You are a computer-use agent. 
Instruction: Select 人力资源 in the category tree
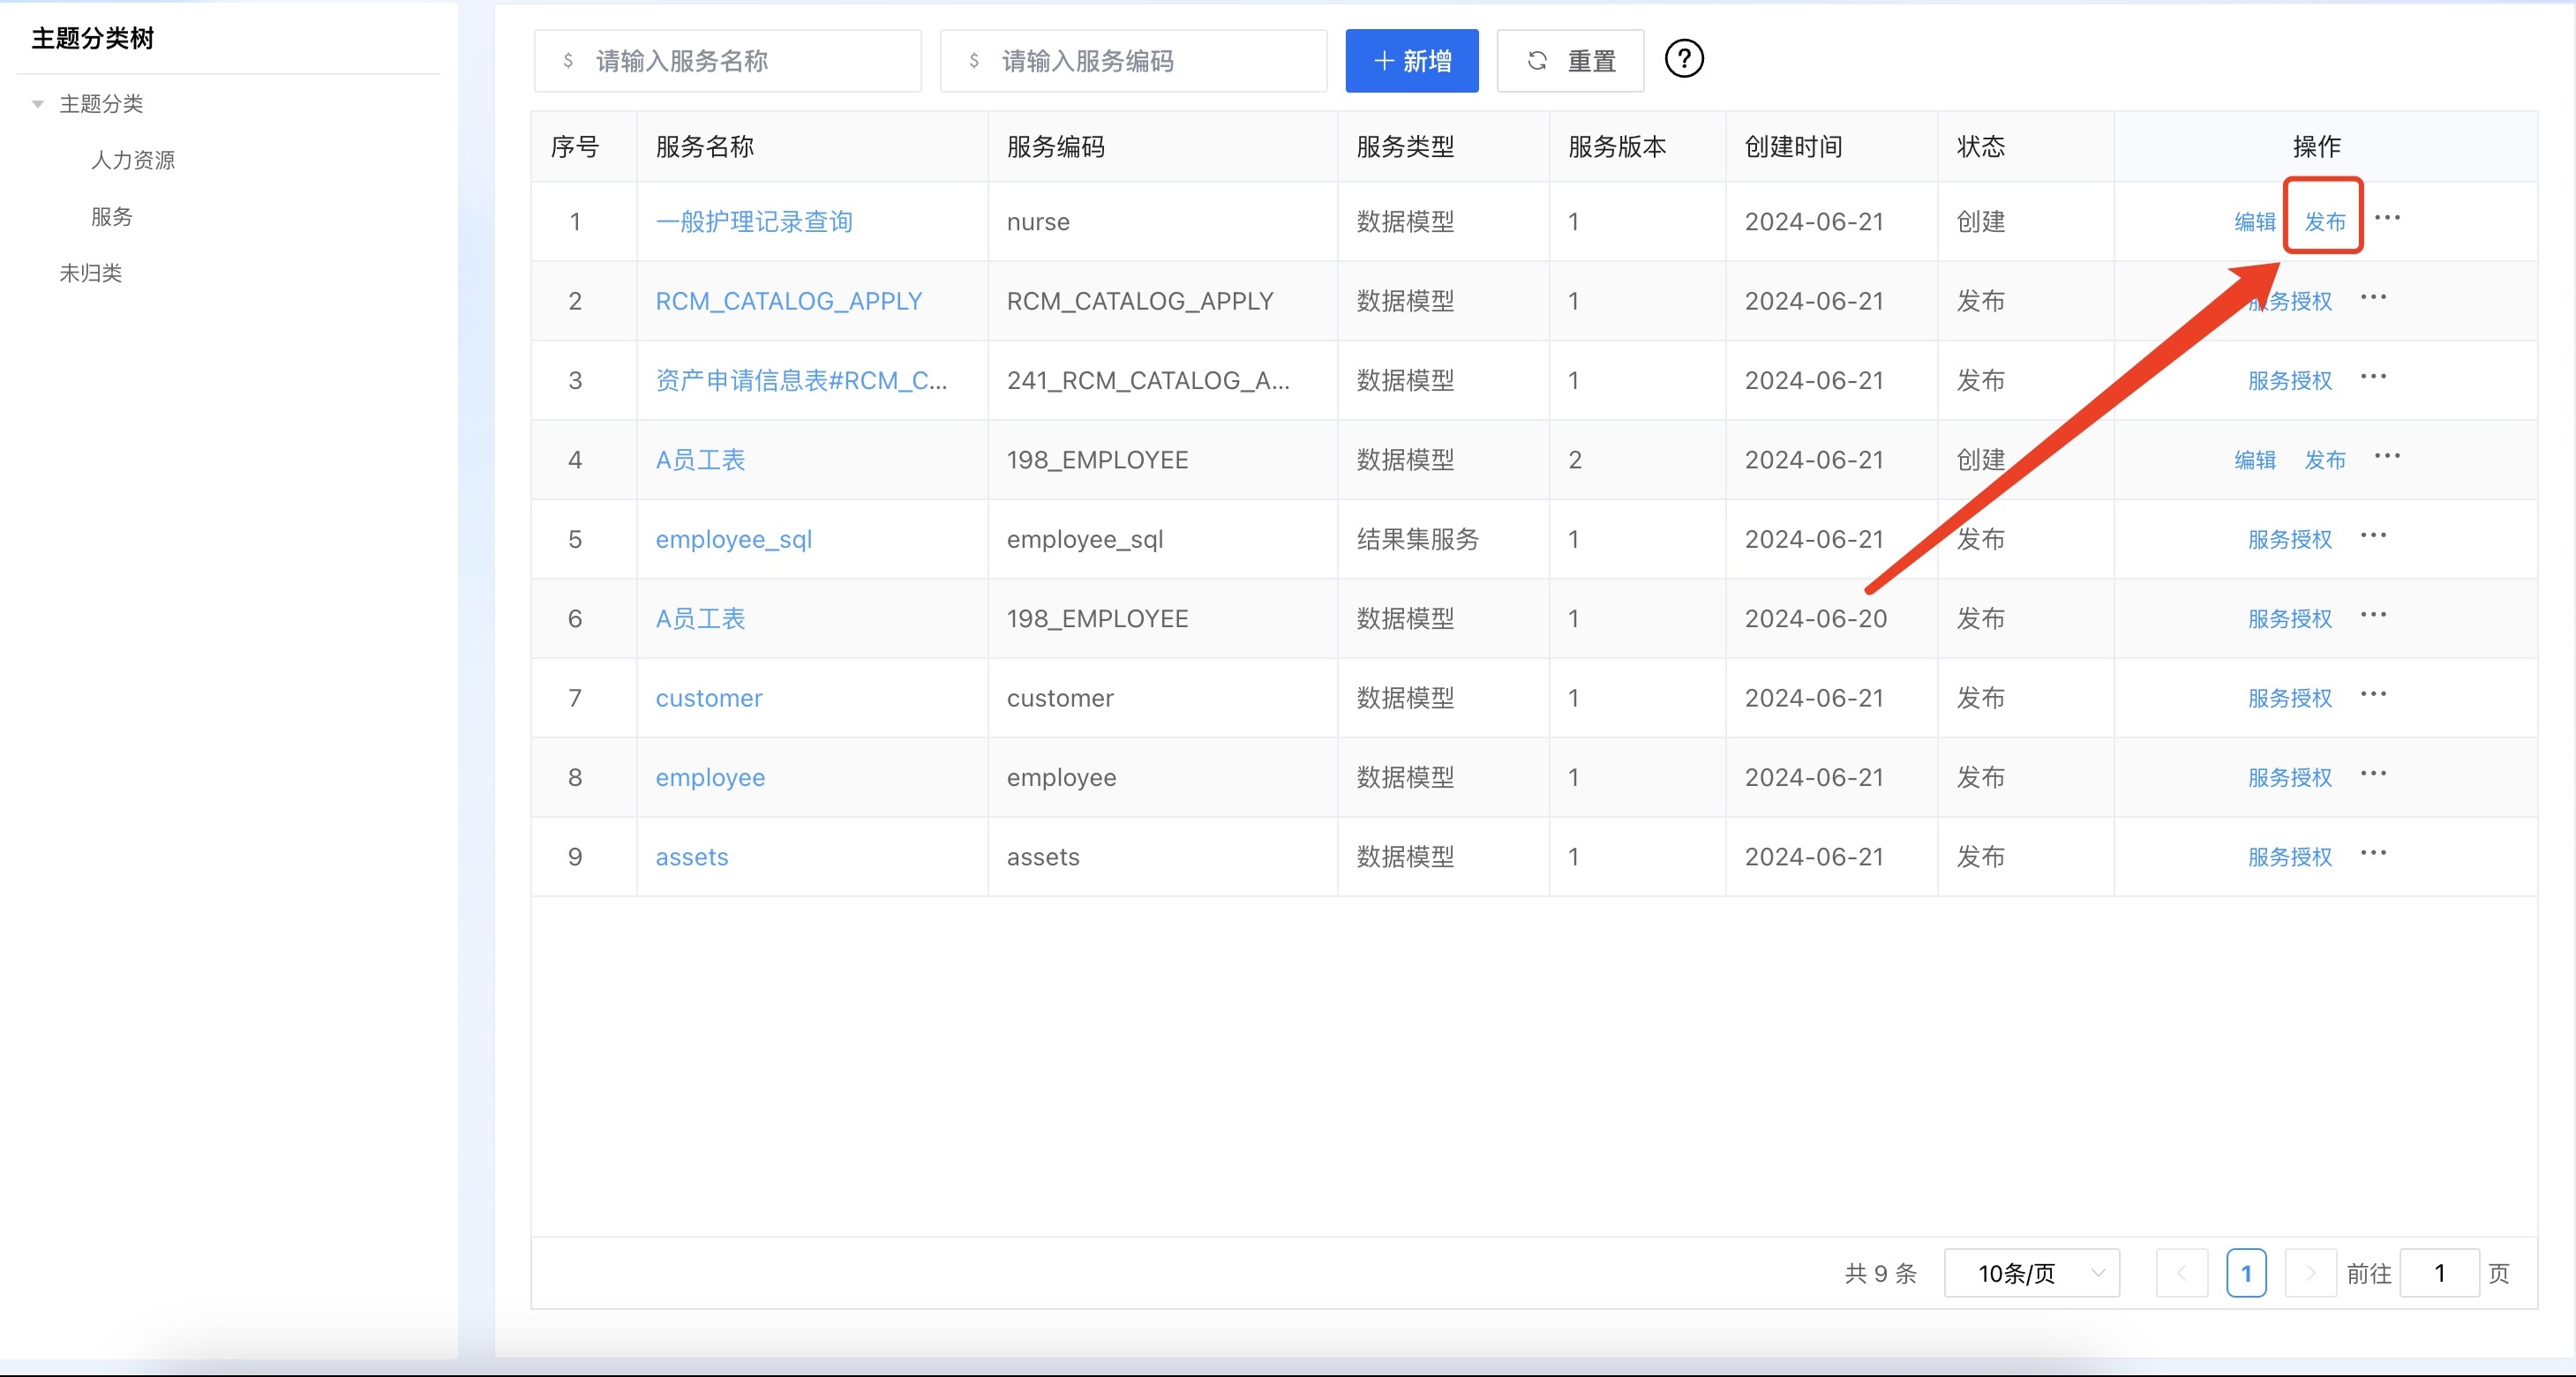click(133, 160)
